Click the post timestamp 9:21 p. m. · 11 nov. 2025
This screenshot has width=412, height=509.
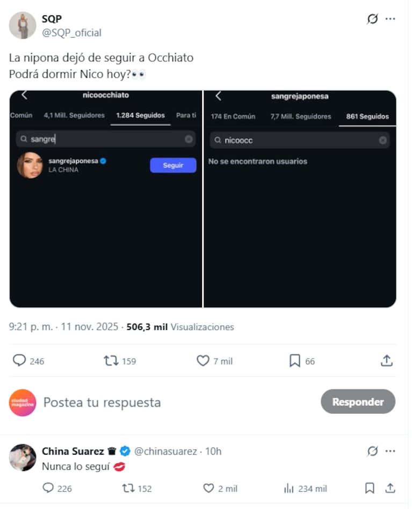coord(63,326)
